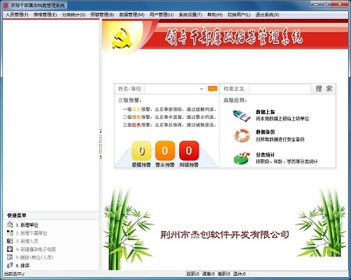The height and width of the screenshot is (280, 351).
Task: Focus the 档案正文 search input field
Action: point(280,89)
